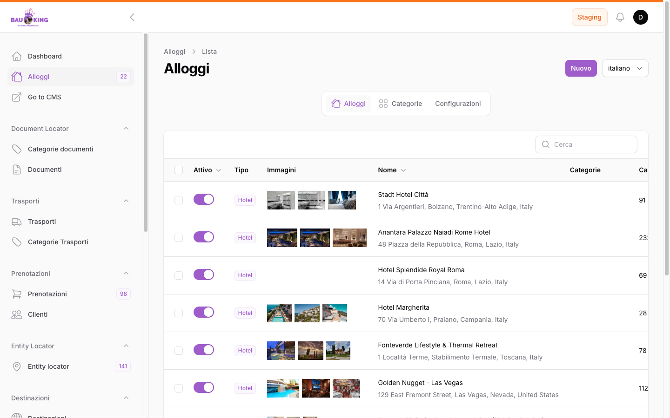Open Fonteverde Lifestyle & Thermal Retreat

click(437, 345)
